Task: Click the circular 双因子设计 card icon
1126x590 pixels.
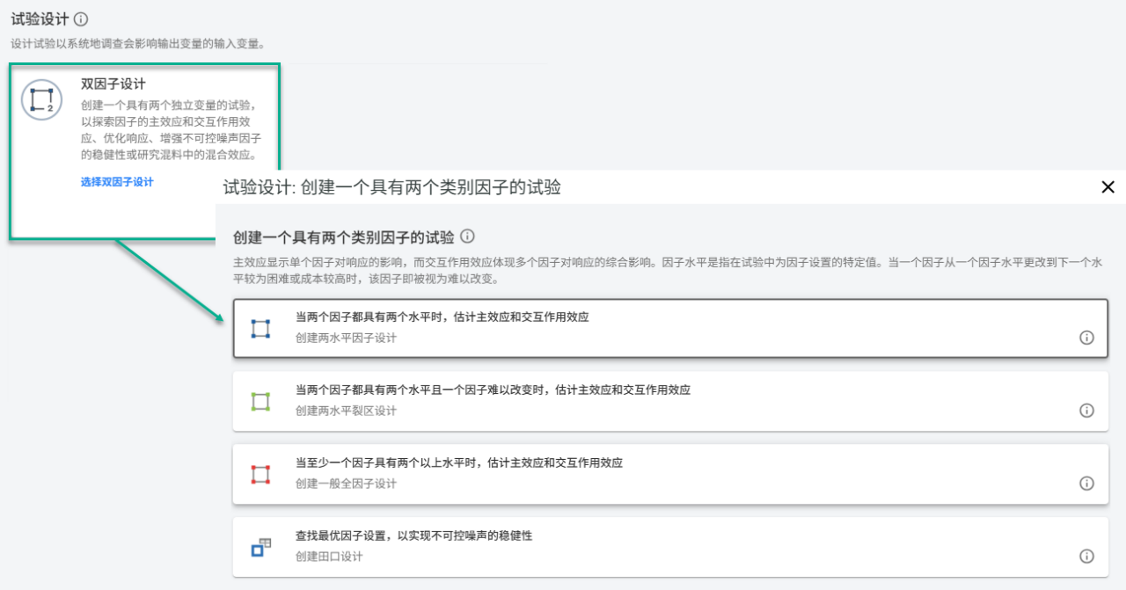Action: pyautogui.click(x=41, y=101)
